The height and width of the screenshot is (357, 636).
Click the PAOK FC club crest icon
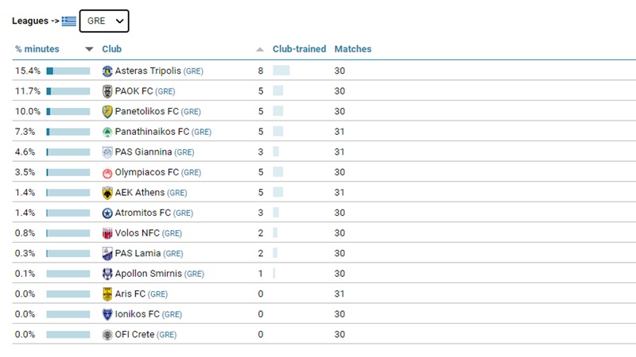tap(107, 91)
